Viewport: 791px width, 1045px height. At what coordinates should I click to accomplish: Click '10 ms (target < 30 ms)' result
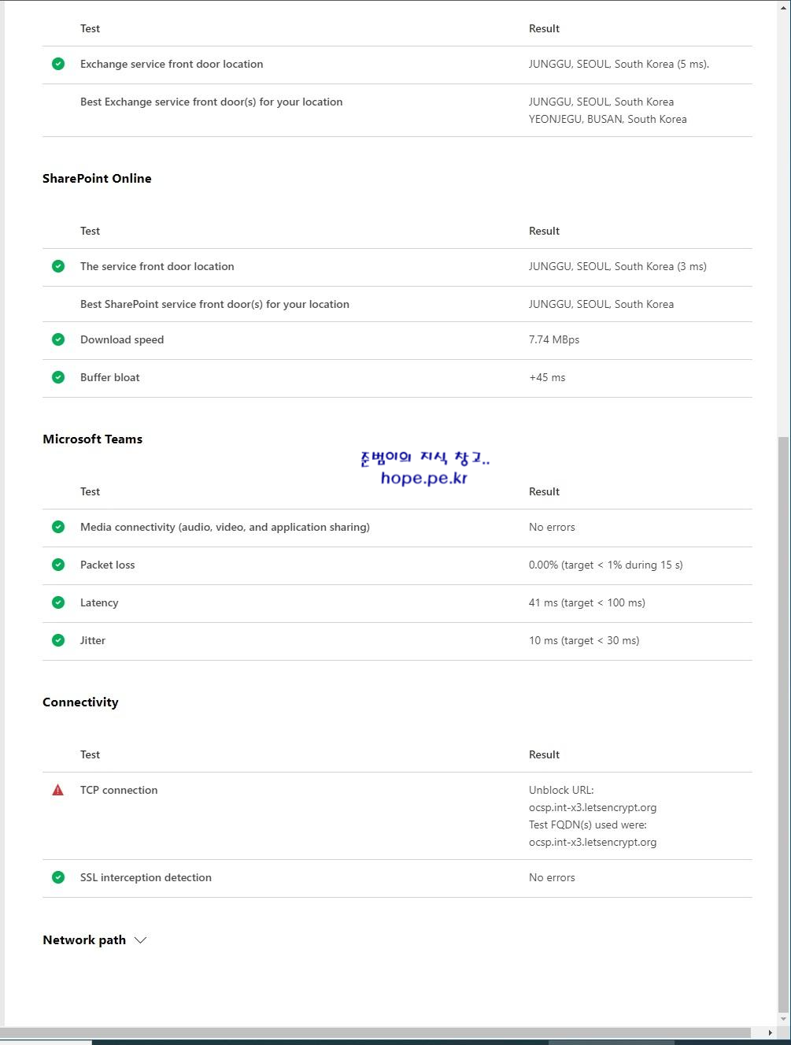[584, 640]
